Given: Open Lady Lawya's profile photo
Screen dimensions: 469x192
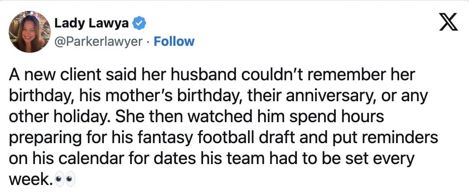Looking at the screenshot, I should 28,32.
